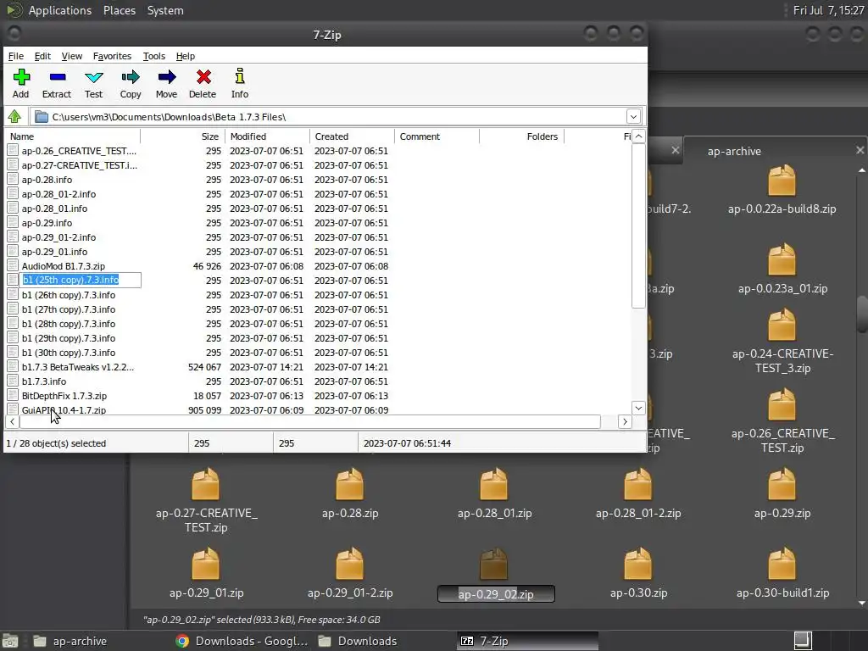Switch to the ap-archive tab

(734, 151)
